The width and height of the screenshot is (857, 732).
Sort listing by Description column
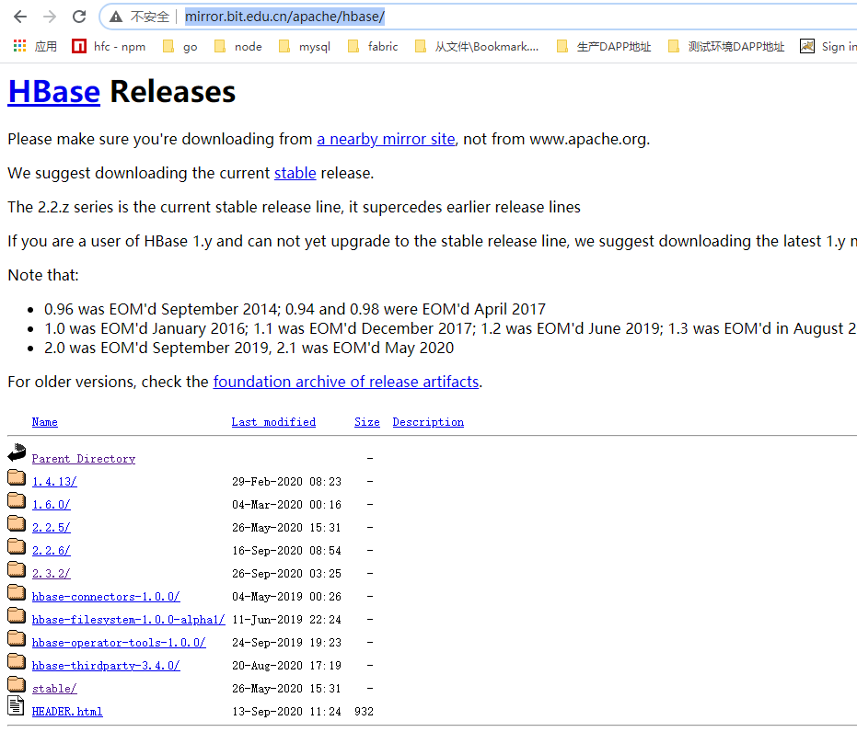428,422
